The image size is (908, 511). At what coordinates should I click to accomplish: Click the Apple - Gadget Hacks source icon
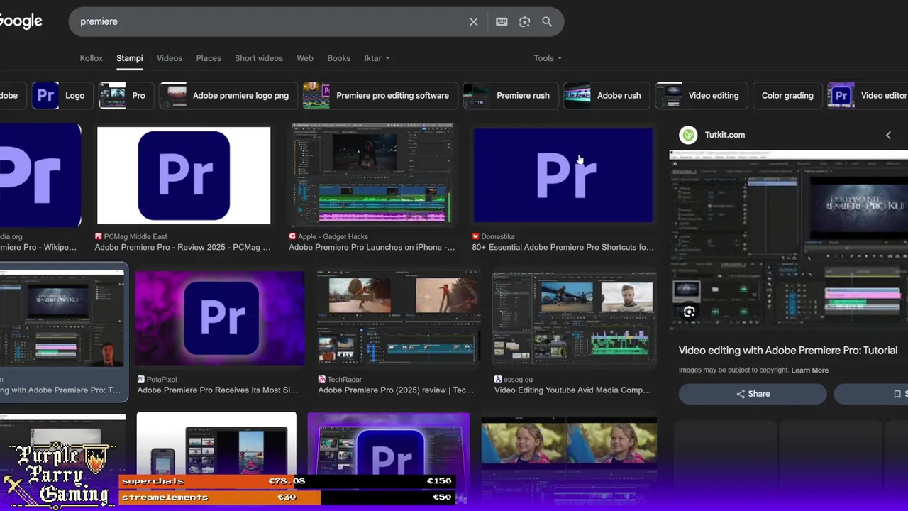click(x=292, y=236)
